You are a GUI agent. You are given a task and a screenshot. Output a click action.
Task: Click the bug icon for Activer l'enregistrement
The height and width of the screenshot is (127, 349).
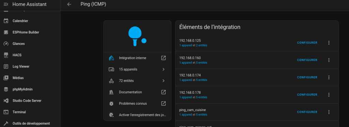coord(111,115)
